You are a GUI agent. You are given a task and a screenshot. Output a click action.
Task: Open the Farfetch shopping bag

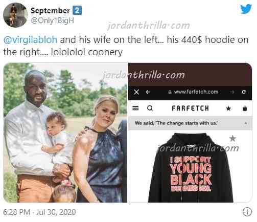[245, 108]
